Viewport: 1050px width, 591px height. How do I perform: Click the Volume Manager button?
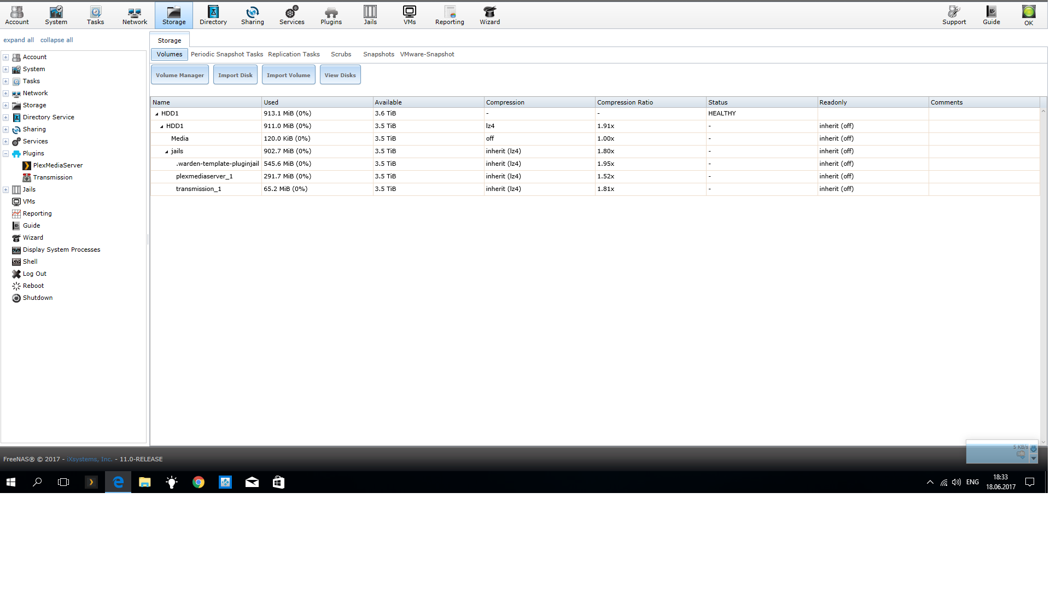[179, 75]
